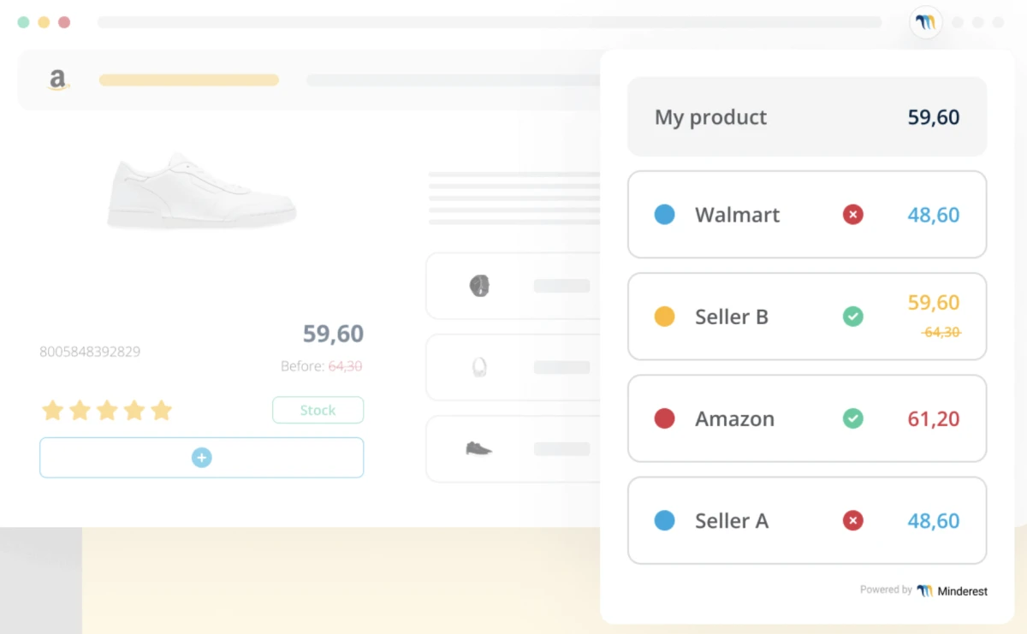Click the red dot next to Amazon
Viewport: 1027px width, 634px height.
tap(664, 418)
